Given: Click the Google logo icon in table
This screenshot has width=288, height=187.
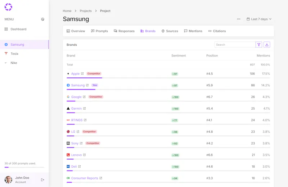Looking at the screenshot, I should click(68, 97).
